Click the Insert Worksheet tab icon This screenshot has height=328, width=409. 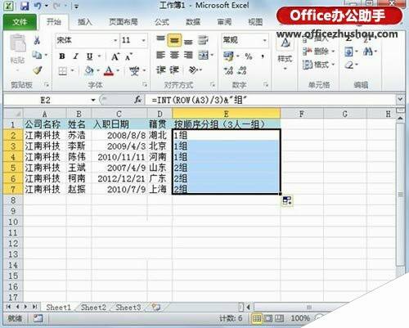point(156,308)
